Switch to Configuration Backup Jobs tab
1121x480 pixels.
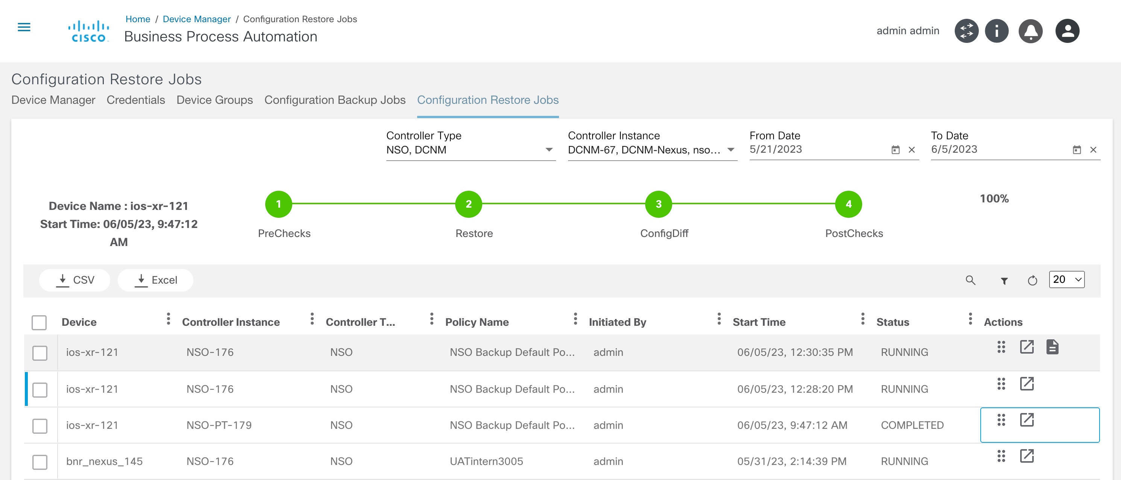click(x=335, y=100)
